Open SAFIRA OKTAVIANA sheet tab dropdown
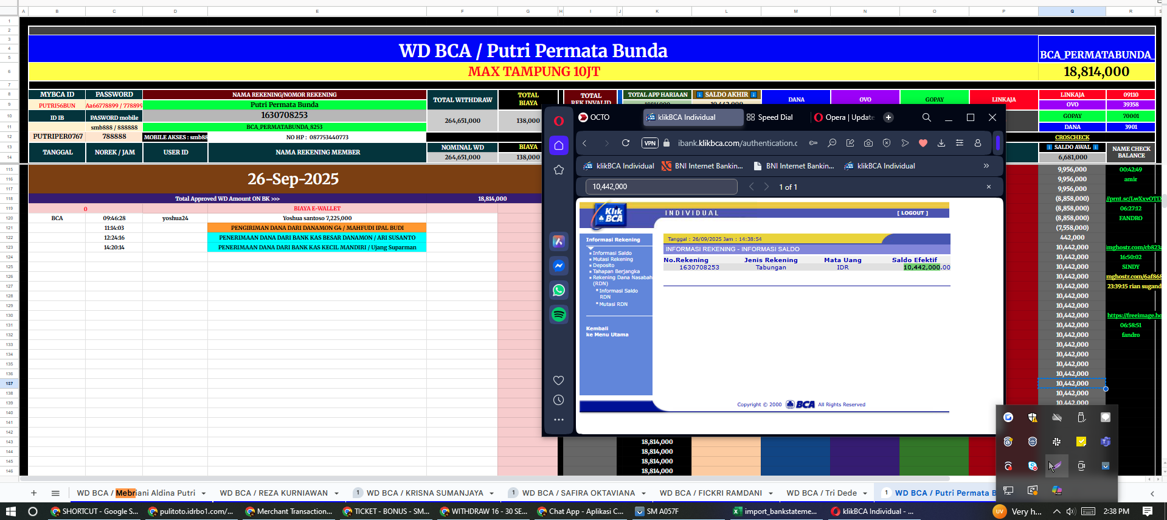Screen dimensions: 1167x520 pyautogui.click(x=643, y=493)
